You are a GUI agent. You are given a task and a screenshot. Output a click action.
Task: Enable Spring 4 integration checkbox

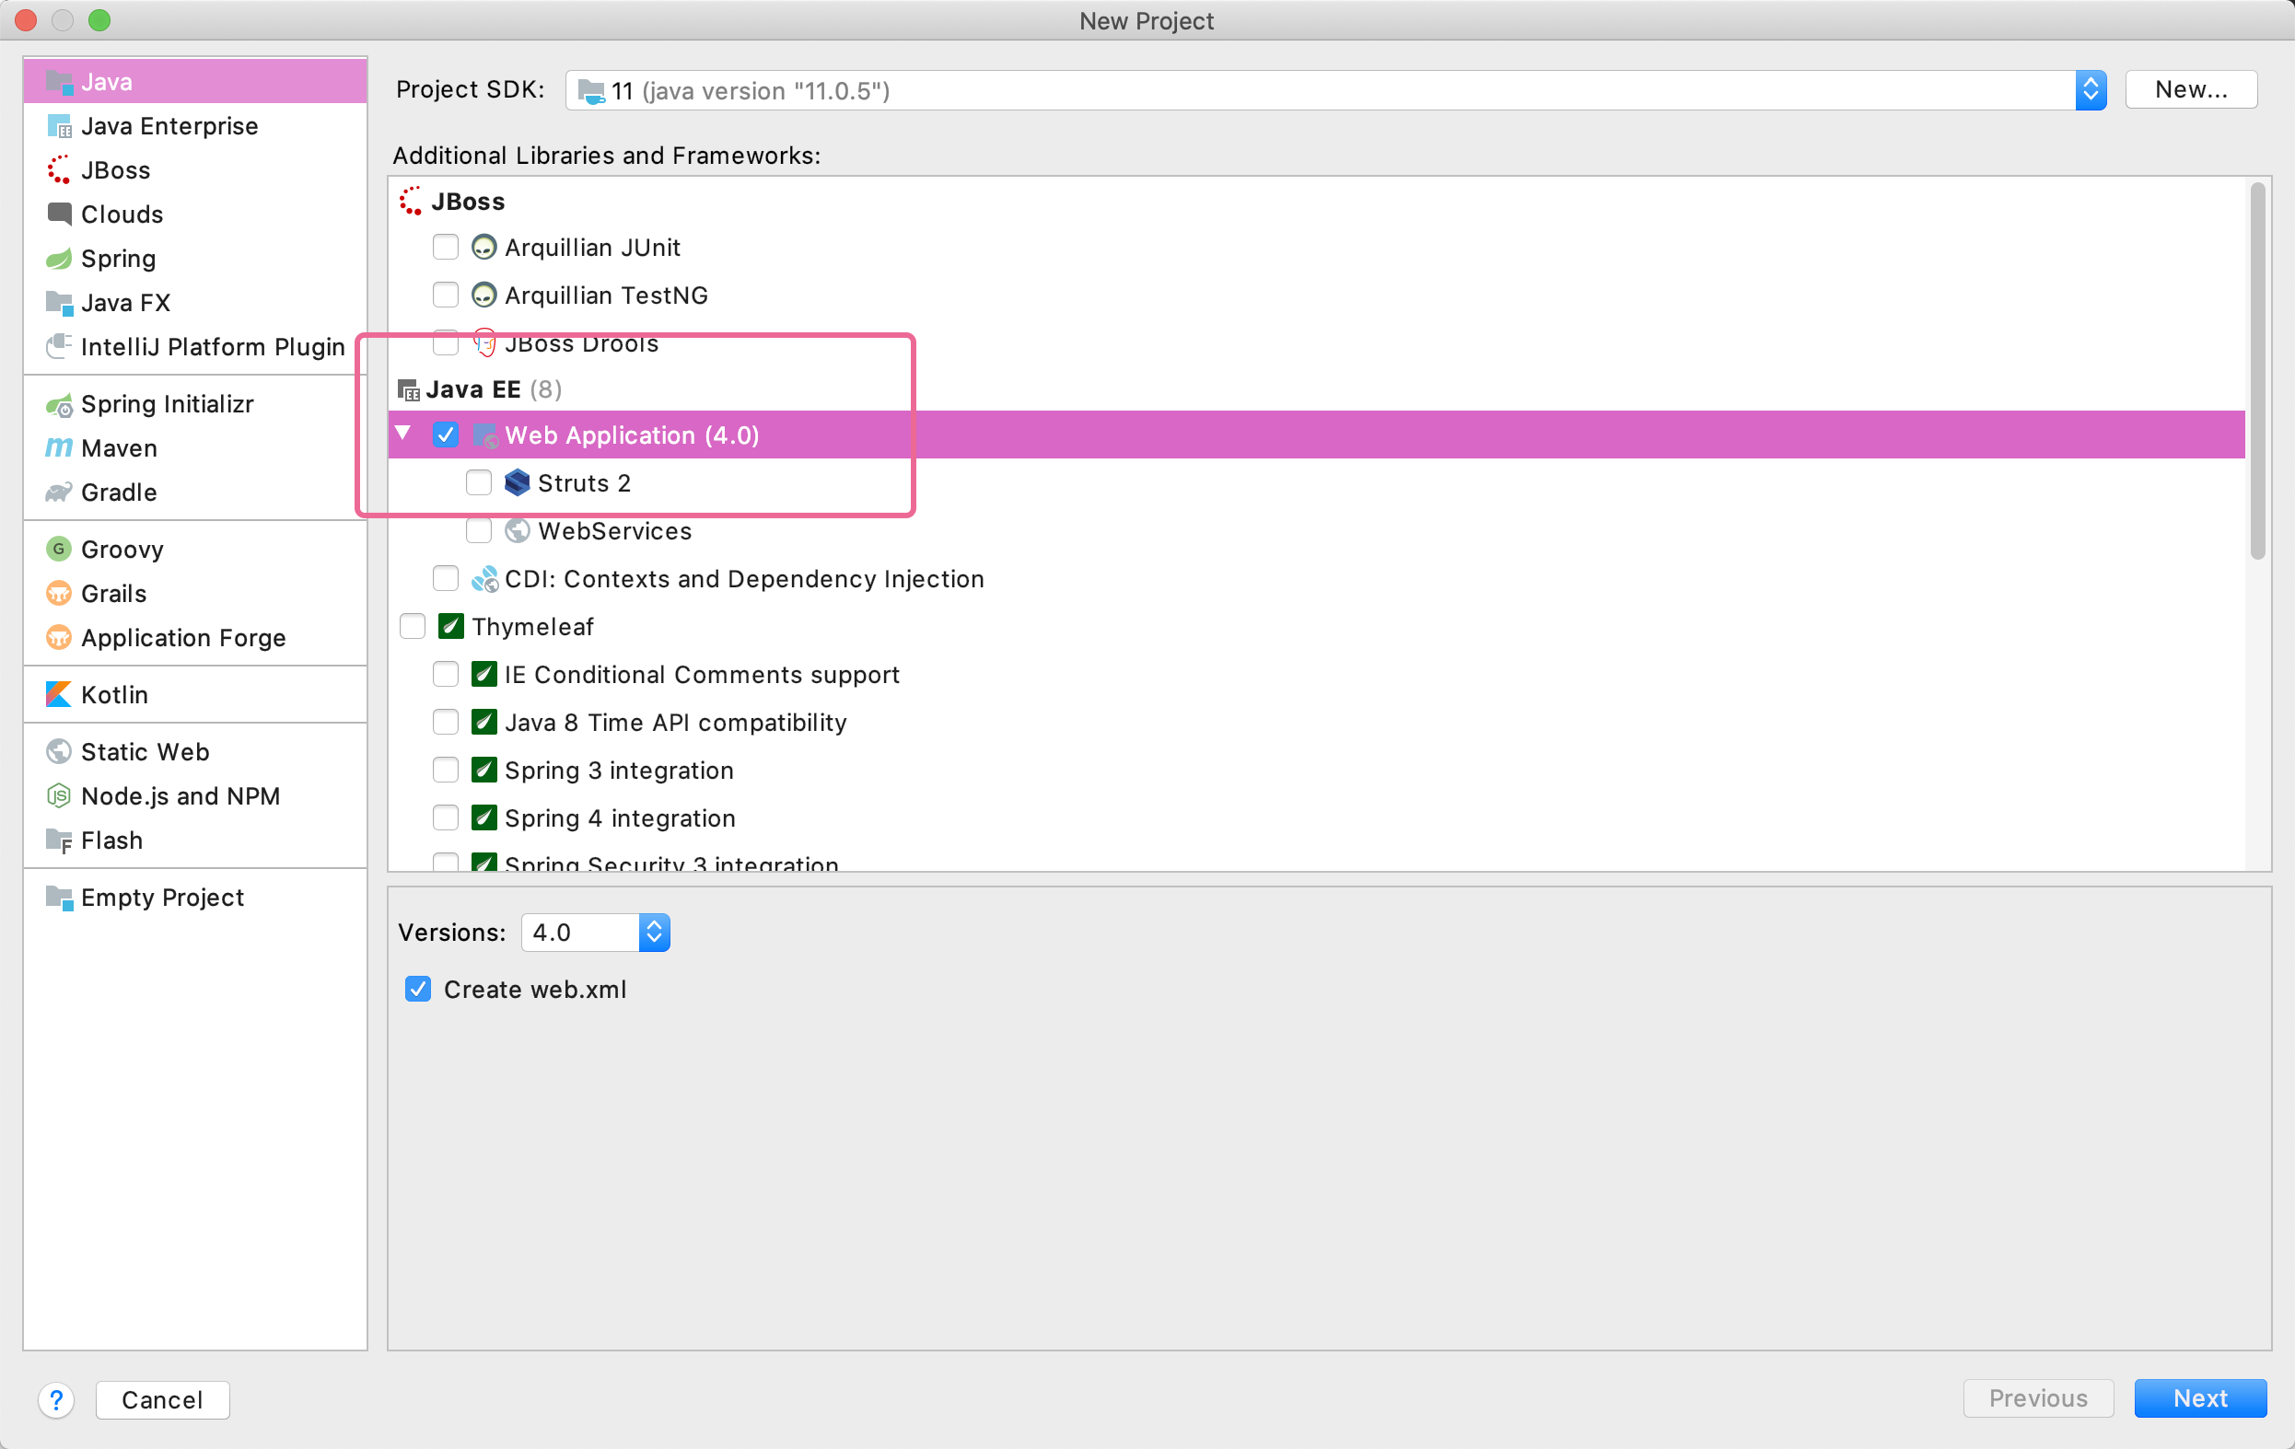[x=445, y=817]
